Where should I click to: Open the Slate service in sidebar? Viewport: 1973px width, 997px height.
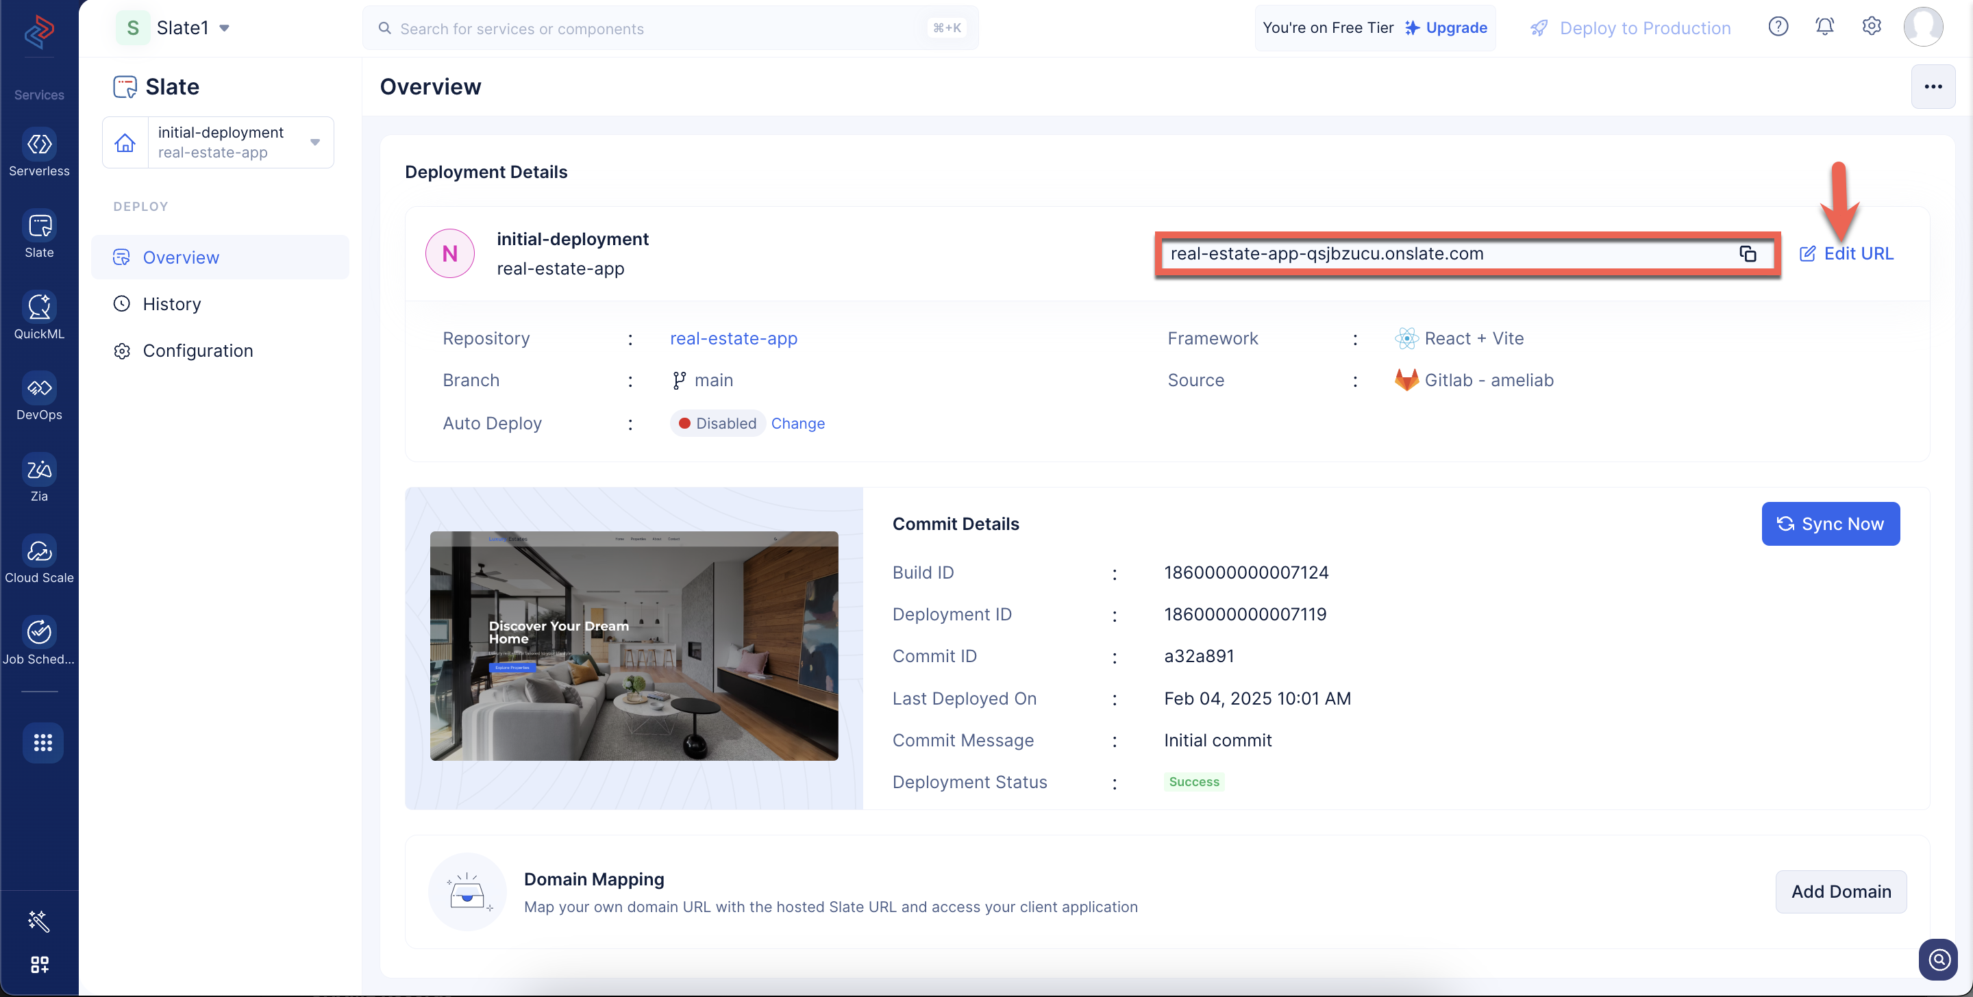pyautogui.click(x=39, y=234)
